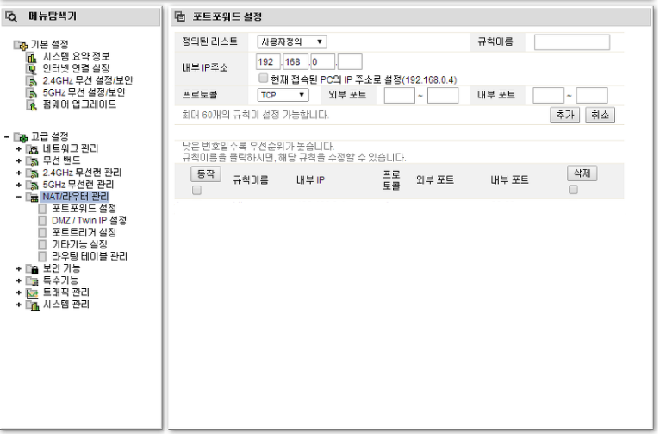Expand the 트래픽 관리 node
This screenshot has width=660, height=434.
pyautogui.click(x=18, y=292)
